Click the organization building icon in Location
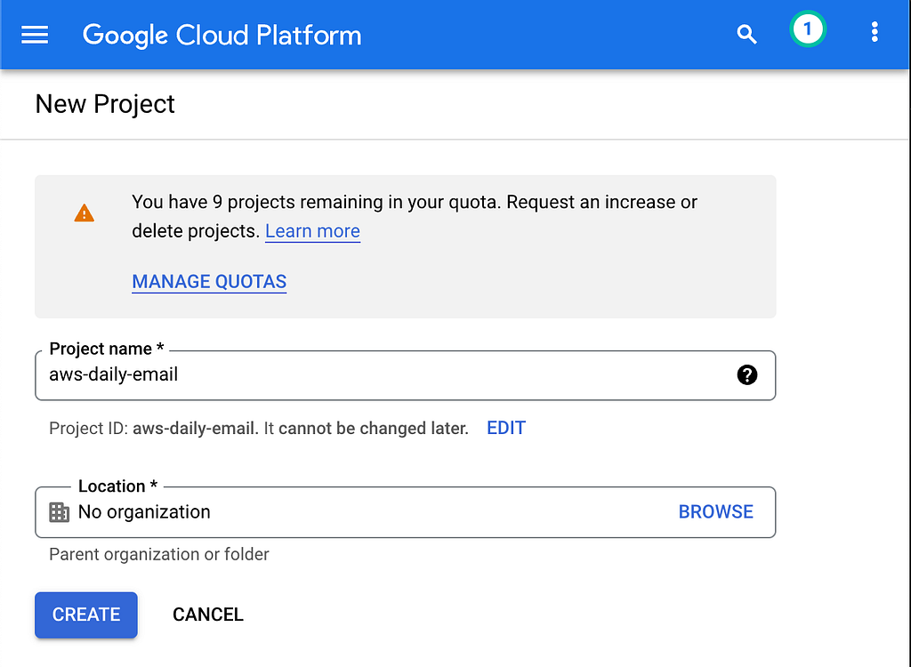This screenshot has width=911, height=667. pos(60,512)
